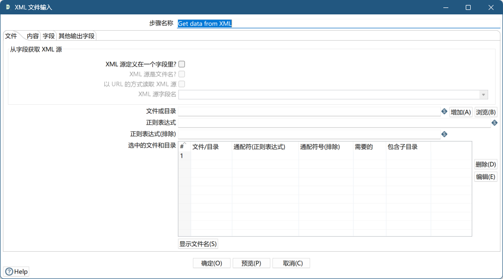
Task: Toggle XML 源是文件名 checkbox
Action: [x=181, y=74]
